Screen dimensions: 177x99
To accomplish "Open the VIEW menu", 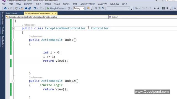I will 19,4.
